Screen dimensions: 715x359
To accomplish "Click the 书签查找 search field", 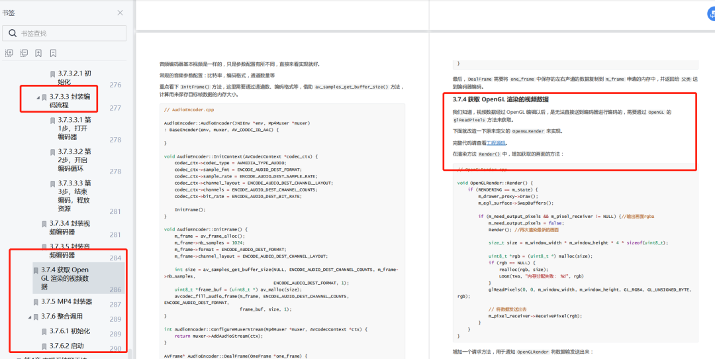I will click(x=64, y=33).
